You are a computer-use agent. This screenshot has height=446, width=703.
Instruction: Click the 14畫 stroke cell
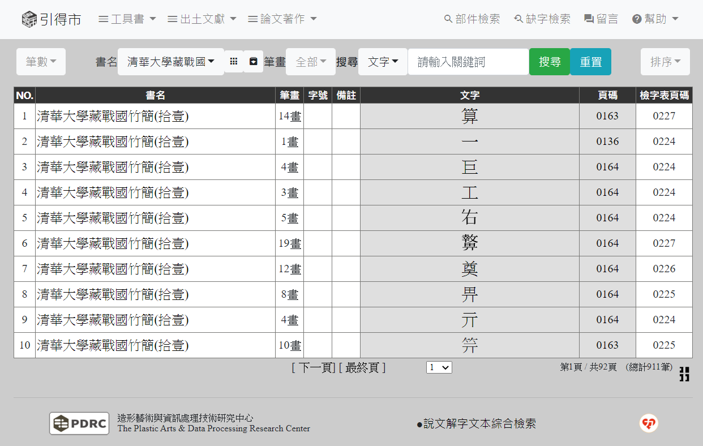(290, 116)
